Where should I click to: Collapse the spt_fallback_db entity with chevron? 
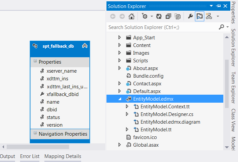84,46
